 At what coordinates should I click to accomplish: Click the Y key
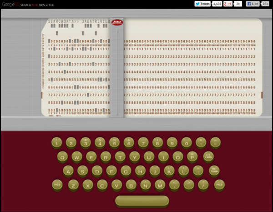pos(135,157)
